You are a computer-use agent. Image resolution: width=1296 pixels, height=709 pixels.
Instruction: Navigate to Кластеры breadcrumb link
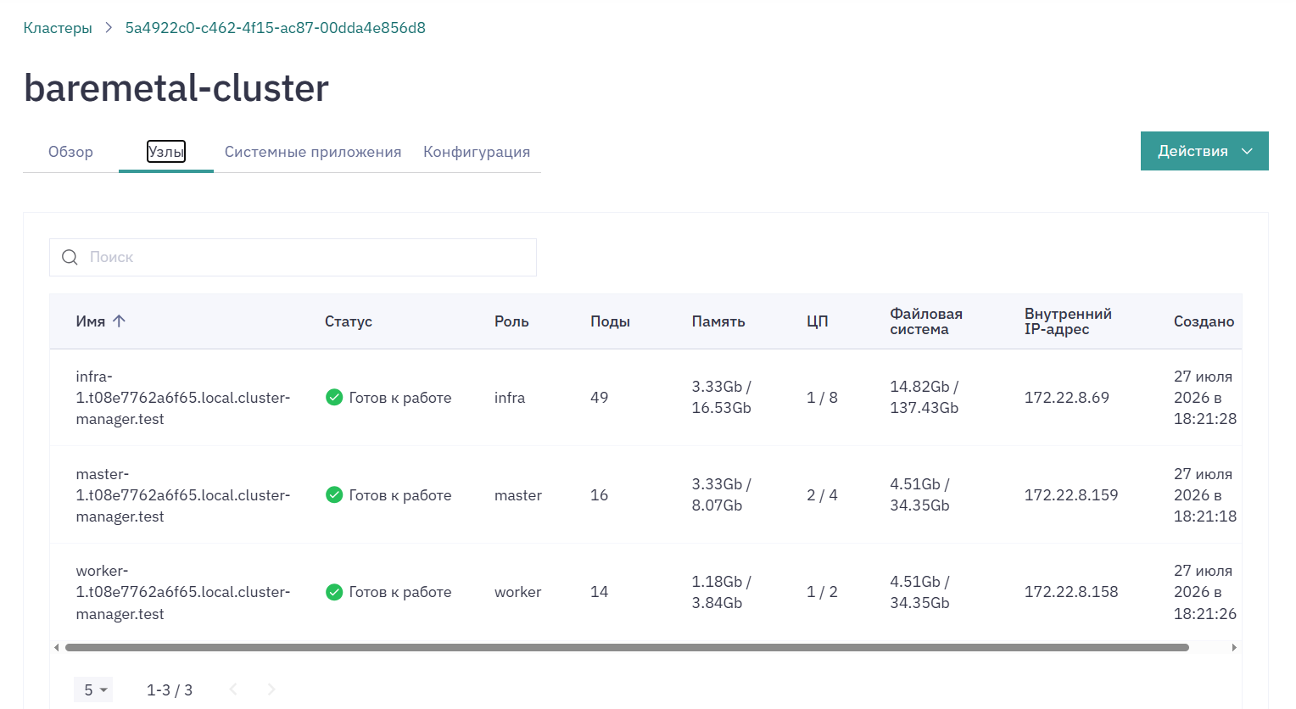click(x=58, y=28)
